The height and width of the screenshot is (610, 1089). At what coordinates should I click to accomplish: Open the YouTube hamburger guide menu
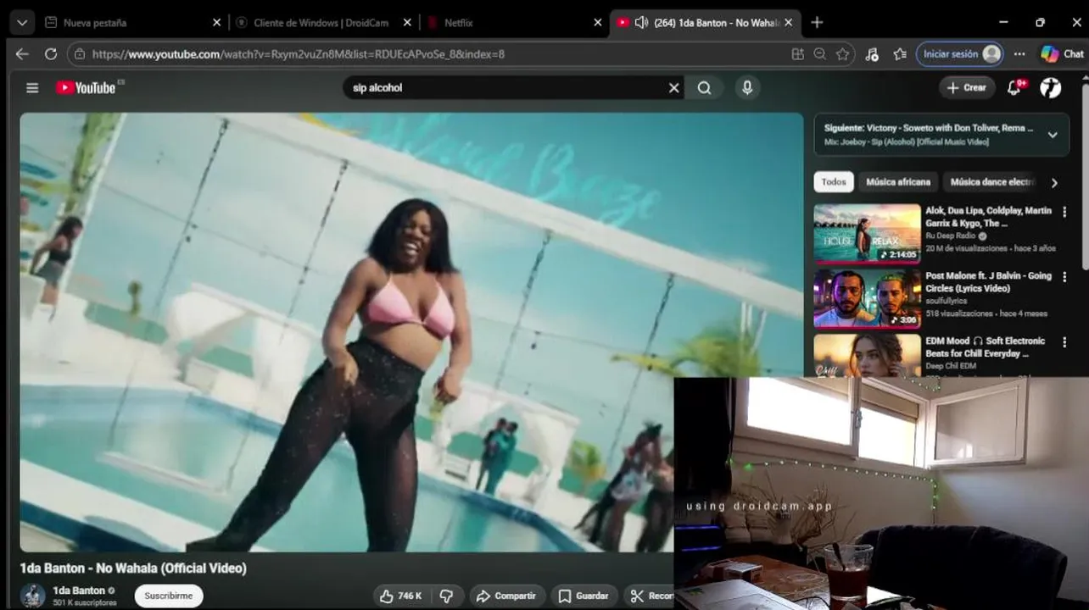32,87
